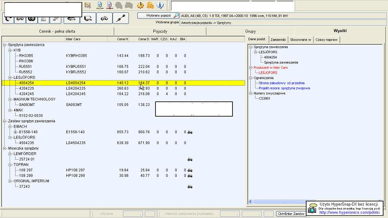Screen dimensions: 388x218
Task: Open the Dane podst. tab
Action: (257, 39)
